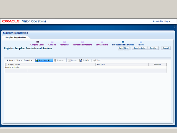Open the Actions dropdown menu
This screenshot has width=177, height=133.
pyautogui.click(x=11, y=60)
